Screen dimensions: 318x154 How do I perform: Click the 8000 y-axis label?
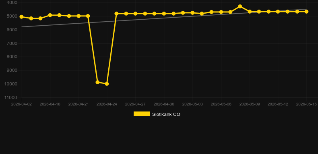[12, 57]
